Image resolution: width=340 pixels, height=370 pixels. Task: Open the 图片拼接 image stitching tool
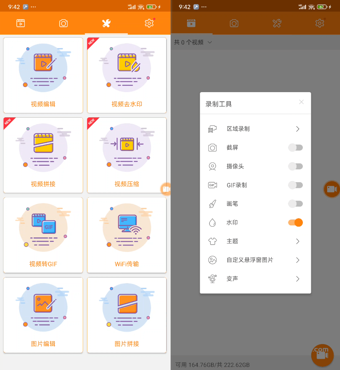click(127, 315)
